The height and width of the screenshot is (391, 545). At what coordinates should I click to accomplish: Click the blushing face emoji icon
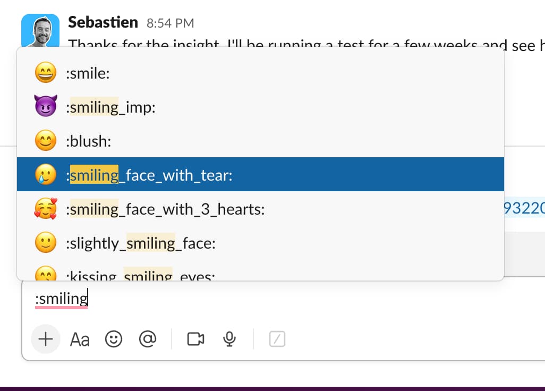point(46,140)
